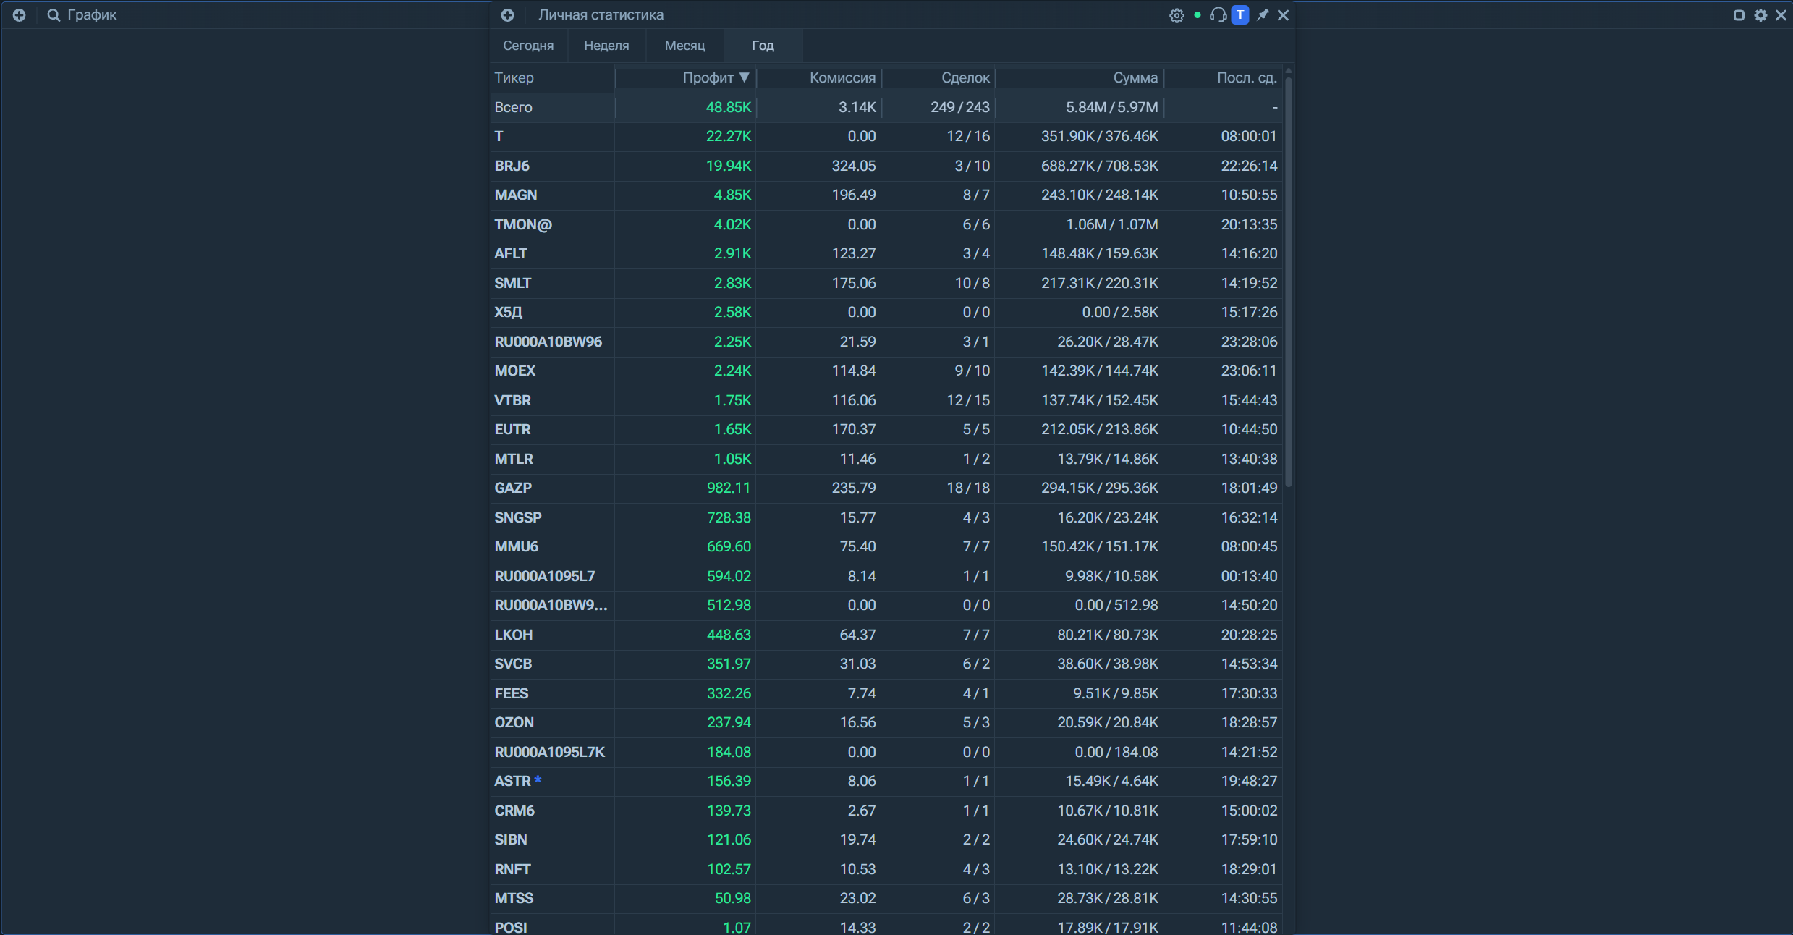Click the search magnifier icon next to График
Viewport: 1793px width, 935px height.
pos(54,15)
